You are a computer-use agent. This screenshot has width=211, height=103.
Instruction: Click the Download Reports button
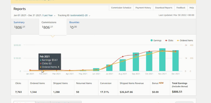tap(164, 8)
